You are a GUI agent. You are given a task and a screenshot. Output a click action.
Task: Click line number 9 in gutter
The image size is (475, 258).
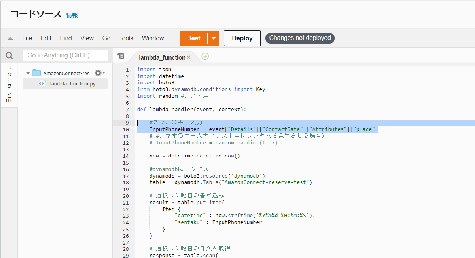click(127, 123)
